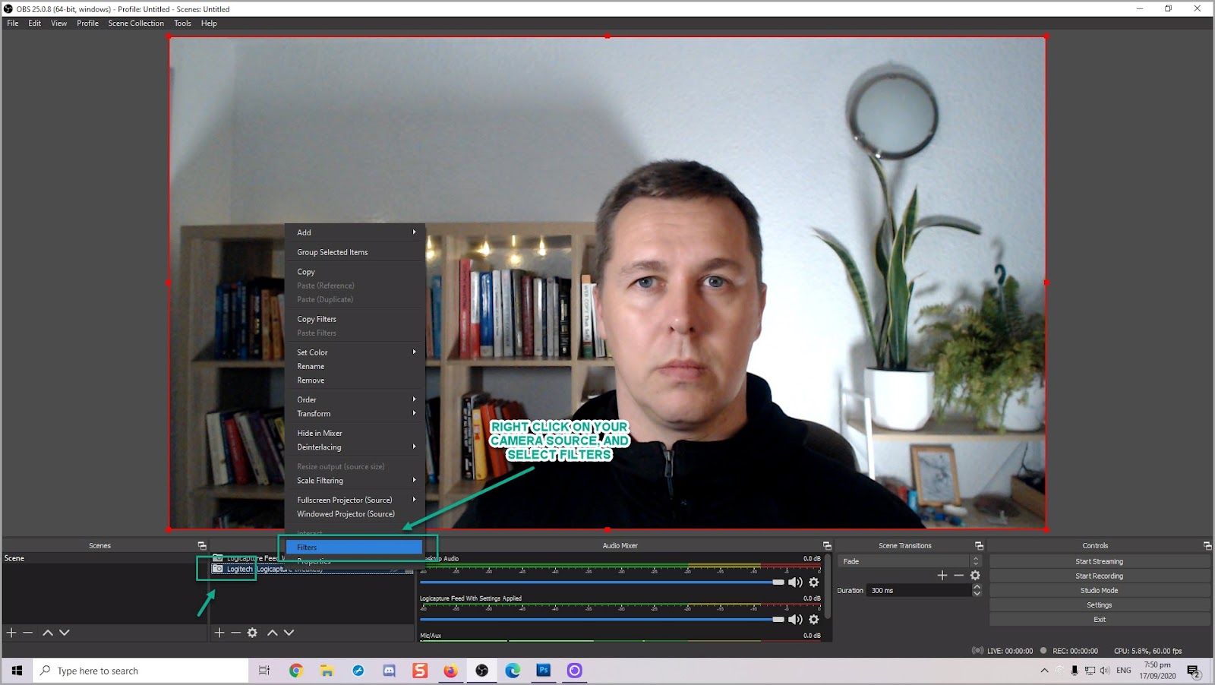
Task: Expand the Fullscreen Projector (Source) submenu
Action: pos(355,500)
